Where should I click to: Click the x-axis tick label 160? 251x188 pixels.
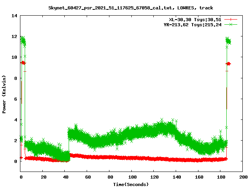tap(199, 177)
